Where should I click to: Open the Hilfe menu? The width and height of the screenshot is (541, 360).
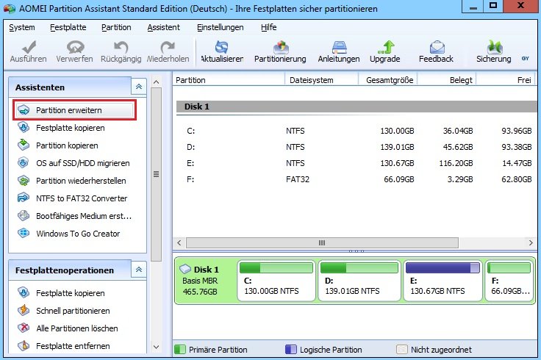tap(269, 27)
